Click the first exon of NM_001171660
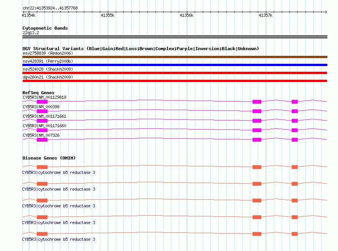The image size is (338, 251). 42,130
